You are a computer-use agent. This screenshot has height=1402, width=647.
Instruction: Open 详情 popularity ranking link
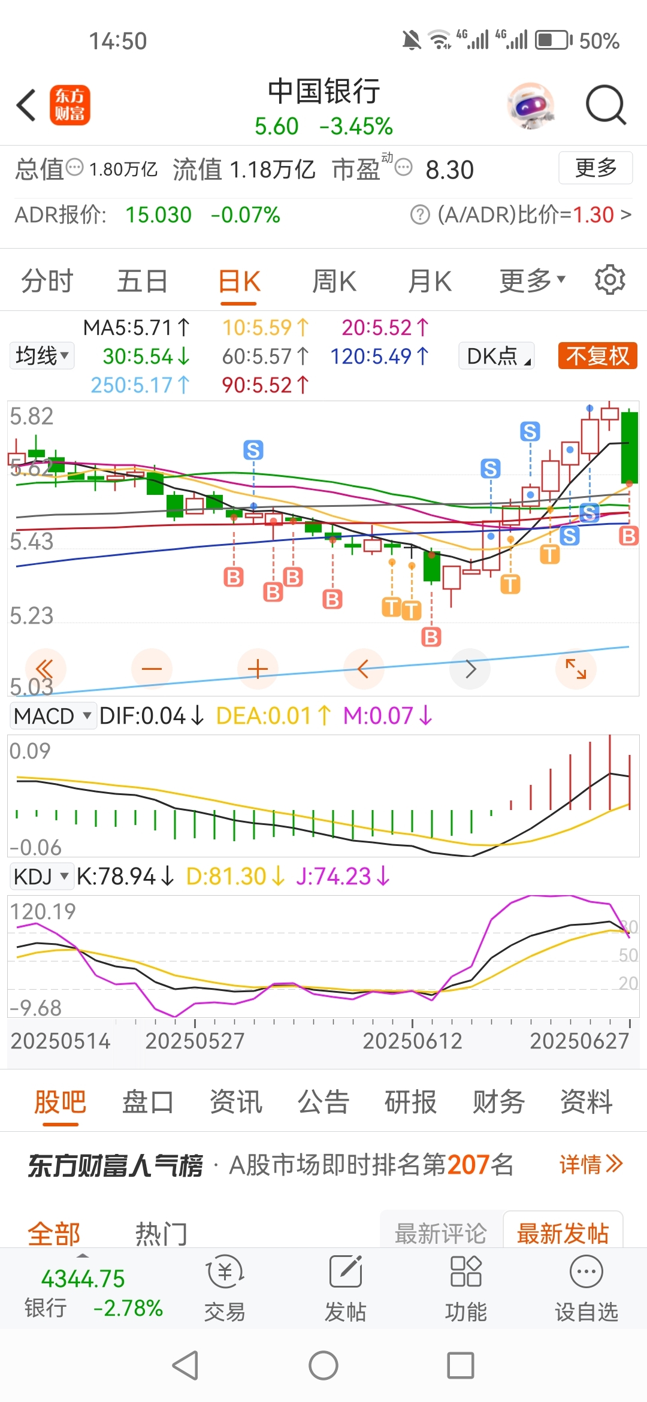click(x=591, y=1164)
